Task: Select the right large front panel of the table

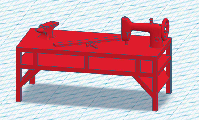Action: [x=112, y=64]
